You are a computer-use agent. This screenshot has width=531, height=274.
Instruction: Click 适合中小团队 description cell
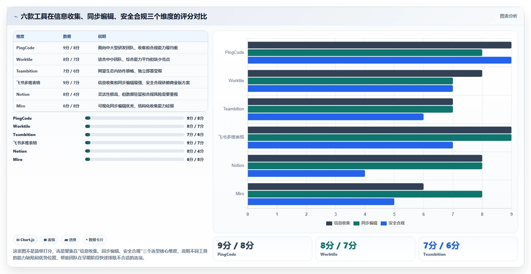coord(134,60)
